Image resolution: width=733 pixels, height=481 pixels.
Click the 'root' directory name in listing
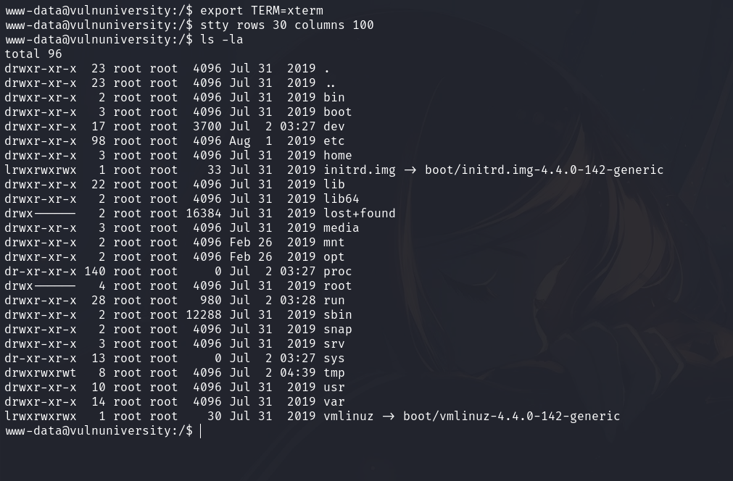click(338, 286)
